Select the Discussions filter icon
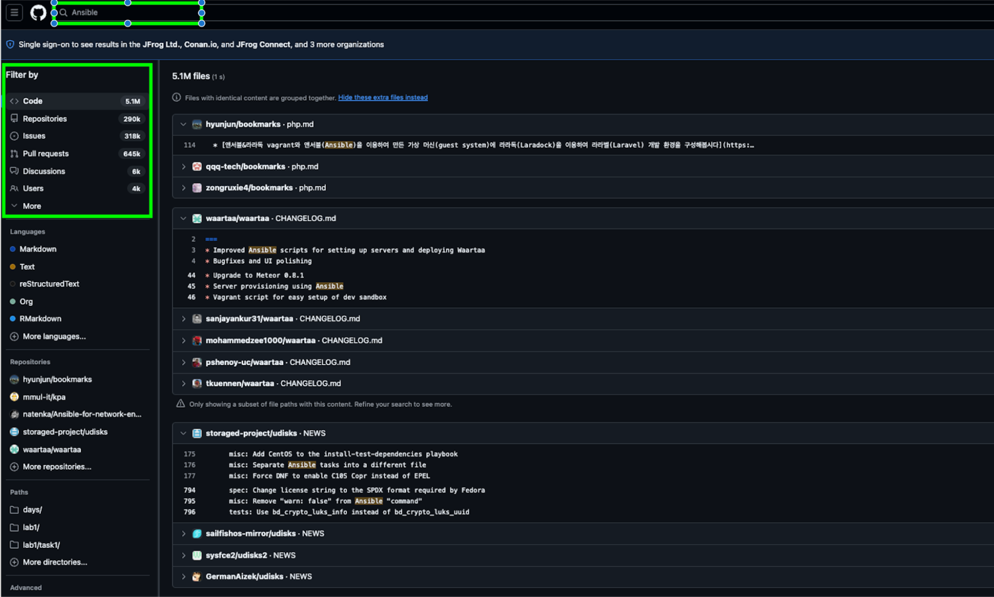 [x=14, y=171]
